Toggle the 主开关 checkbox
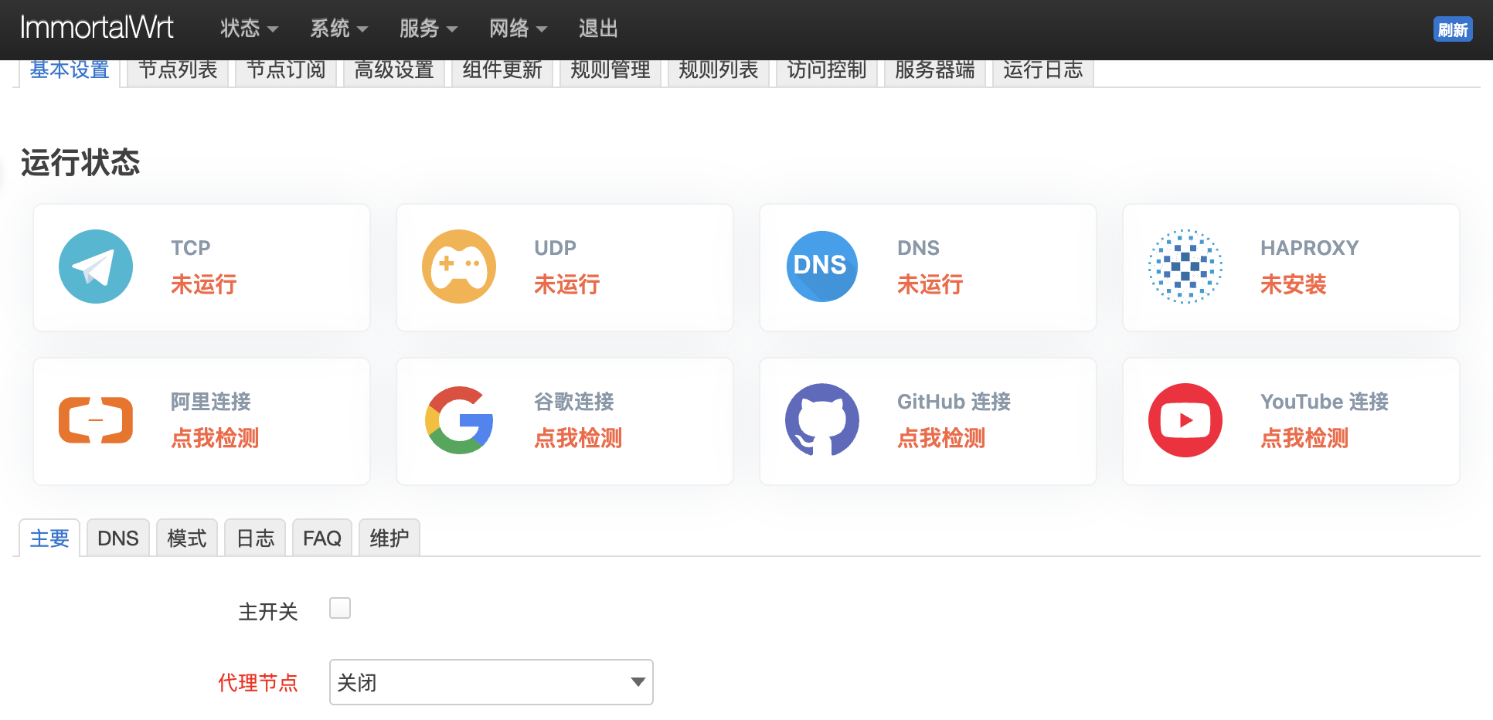 point(340,609)
